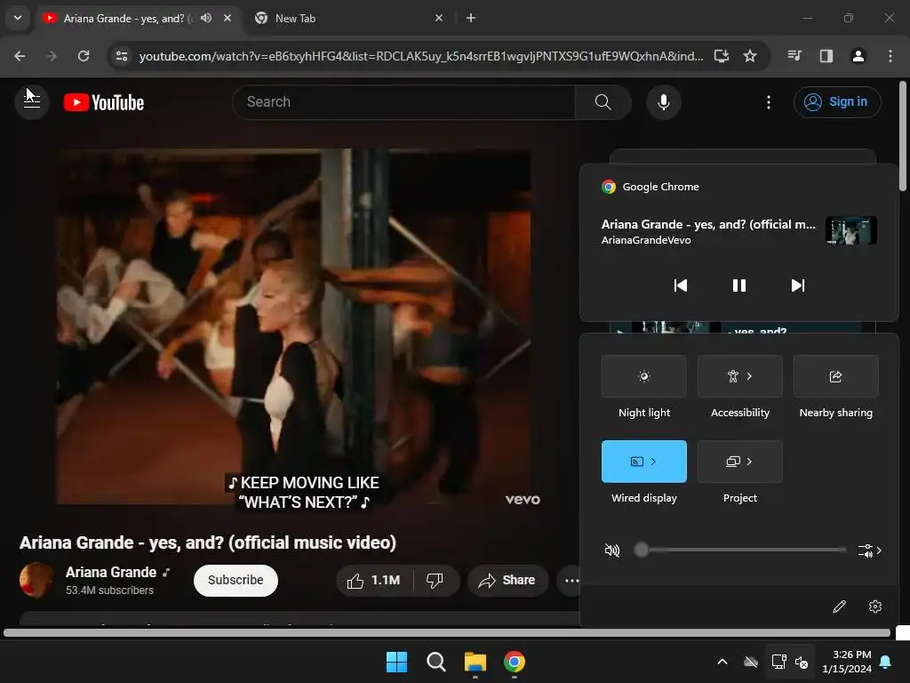Skip to previous track in media flyout
The image size is (910, 683).
click(x=680, y=285)
